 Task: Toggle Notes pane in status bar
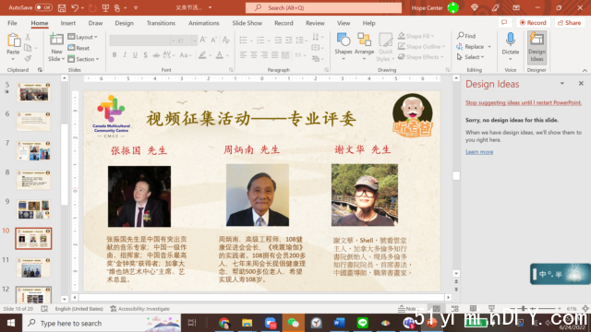click(407, 309)
